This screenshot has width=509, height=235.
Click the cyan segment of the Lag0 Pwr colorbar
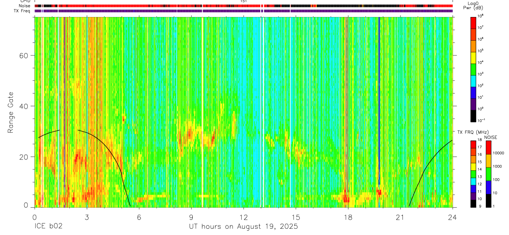tap(473, 81)
